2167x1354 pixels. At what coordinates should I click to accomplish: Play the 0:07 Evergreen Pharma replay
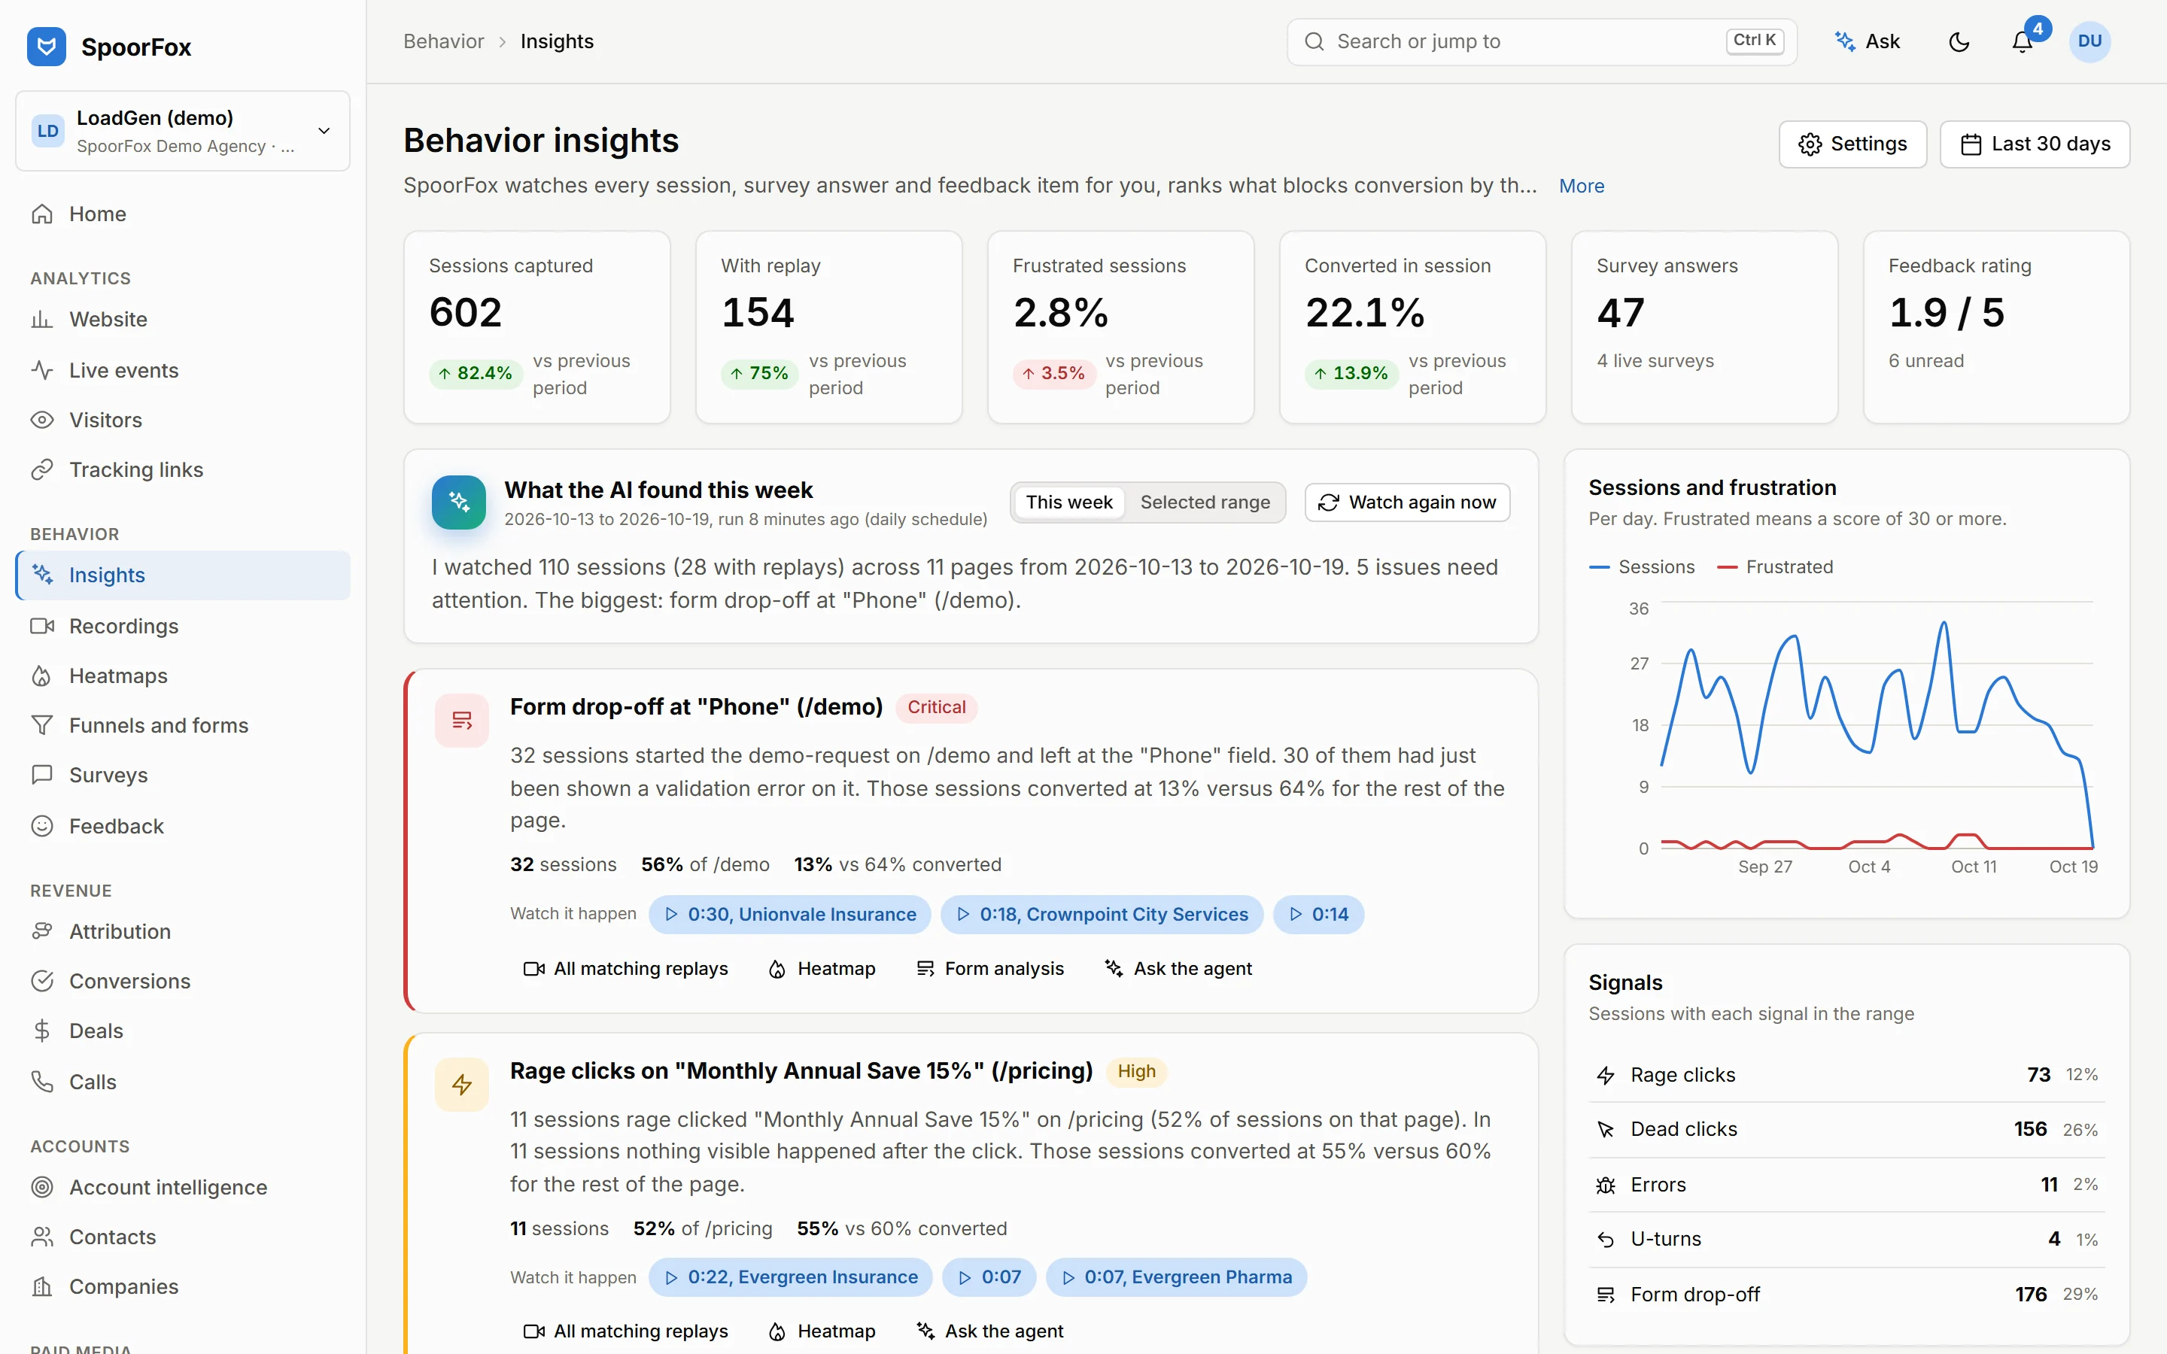[1177, 1277]
